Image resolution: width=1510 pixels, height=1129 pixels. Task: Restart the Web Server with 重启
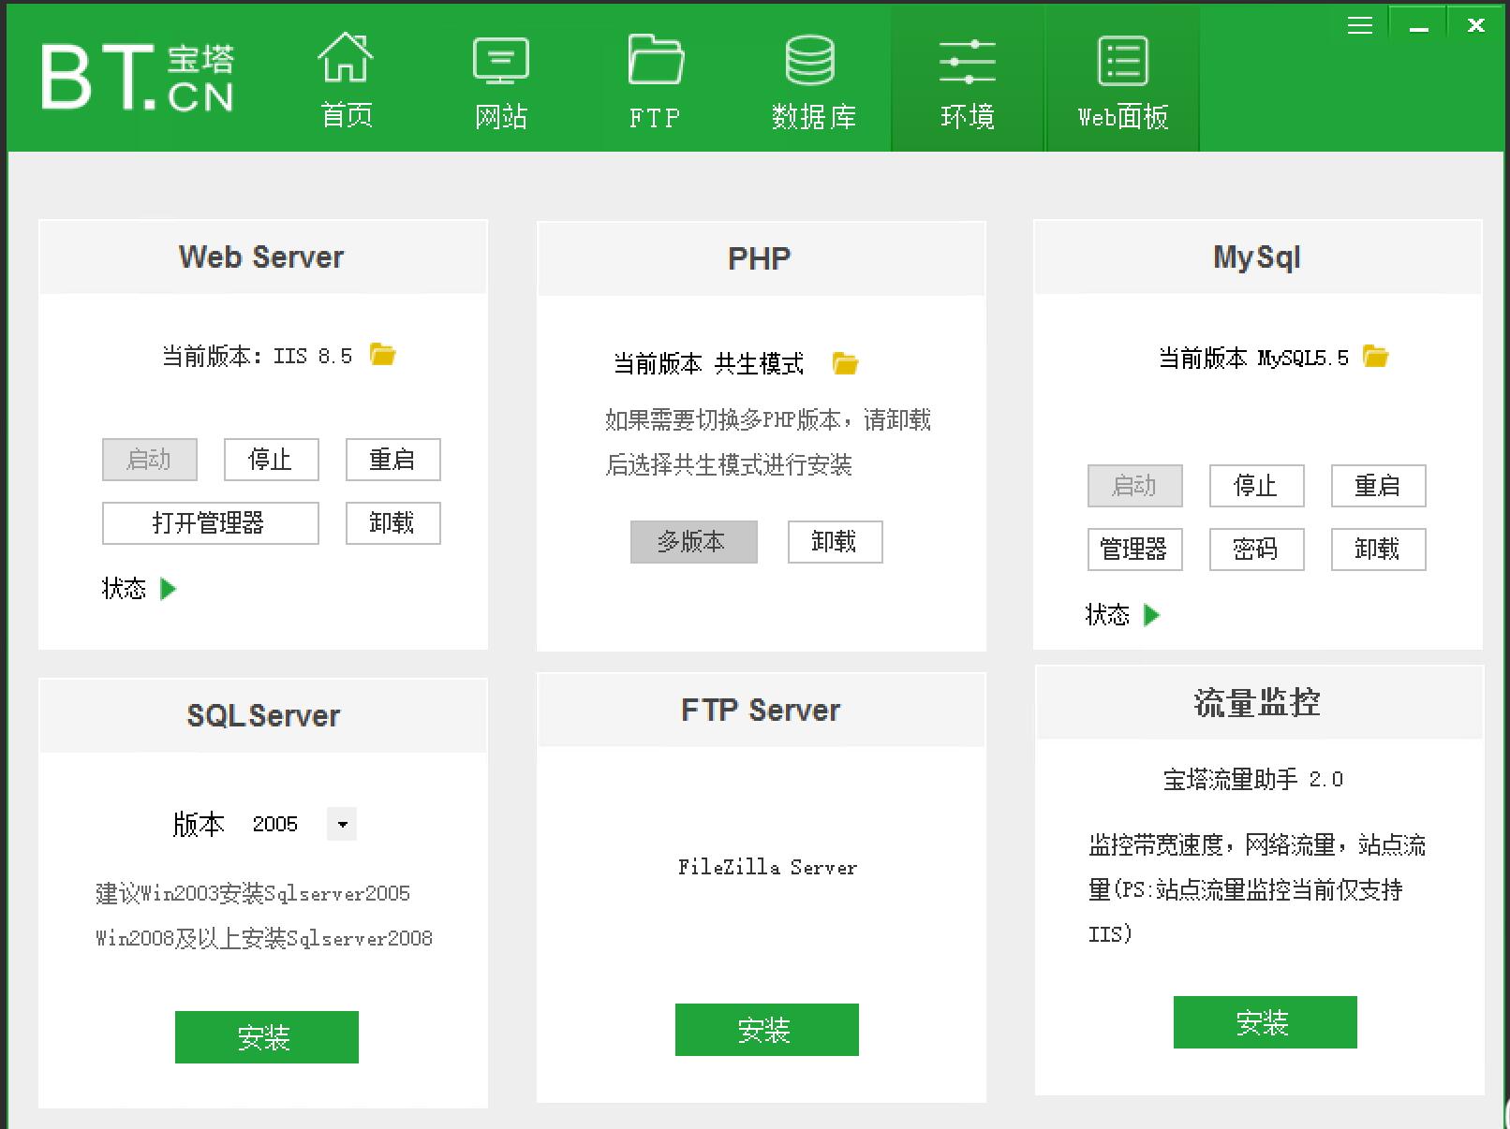393,460
